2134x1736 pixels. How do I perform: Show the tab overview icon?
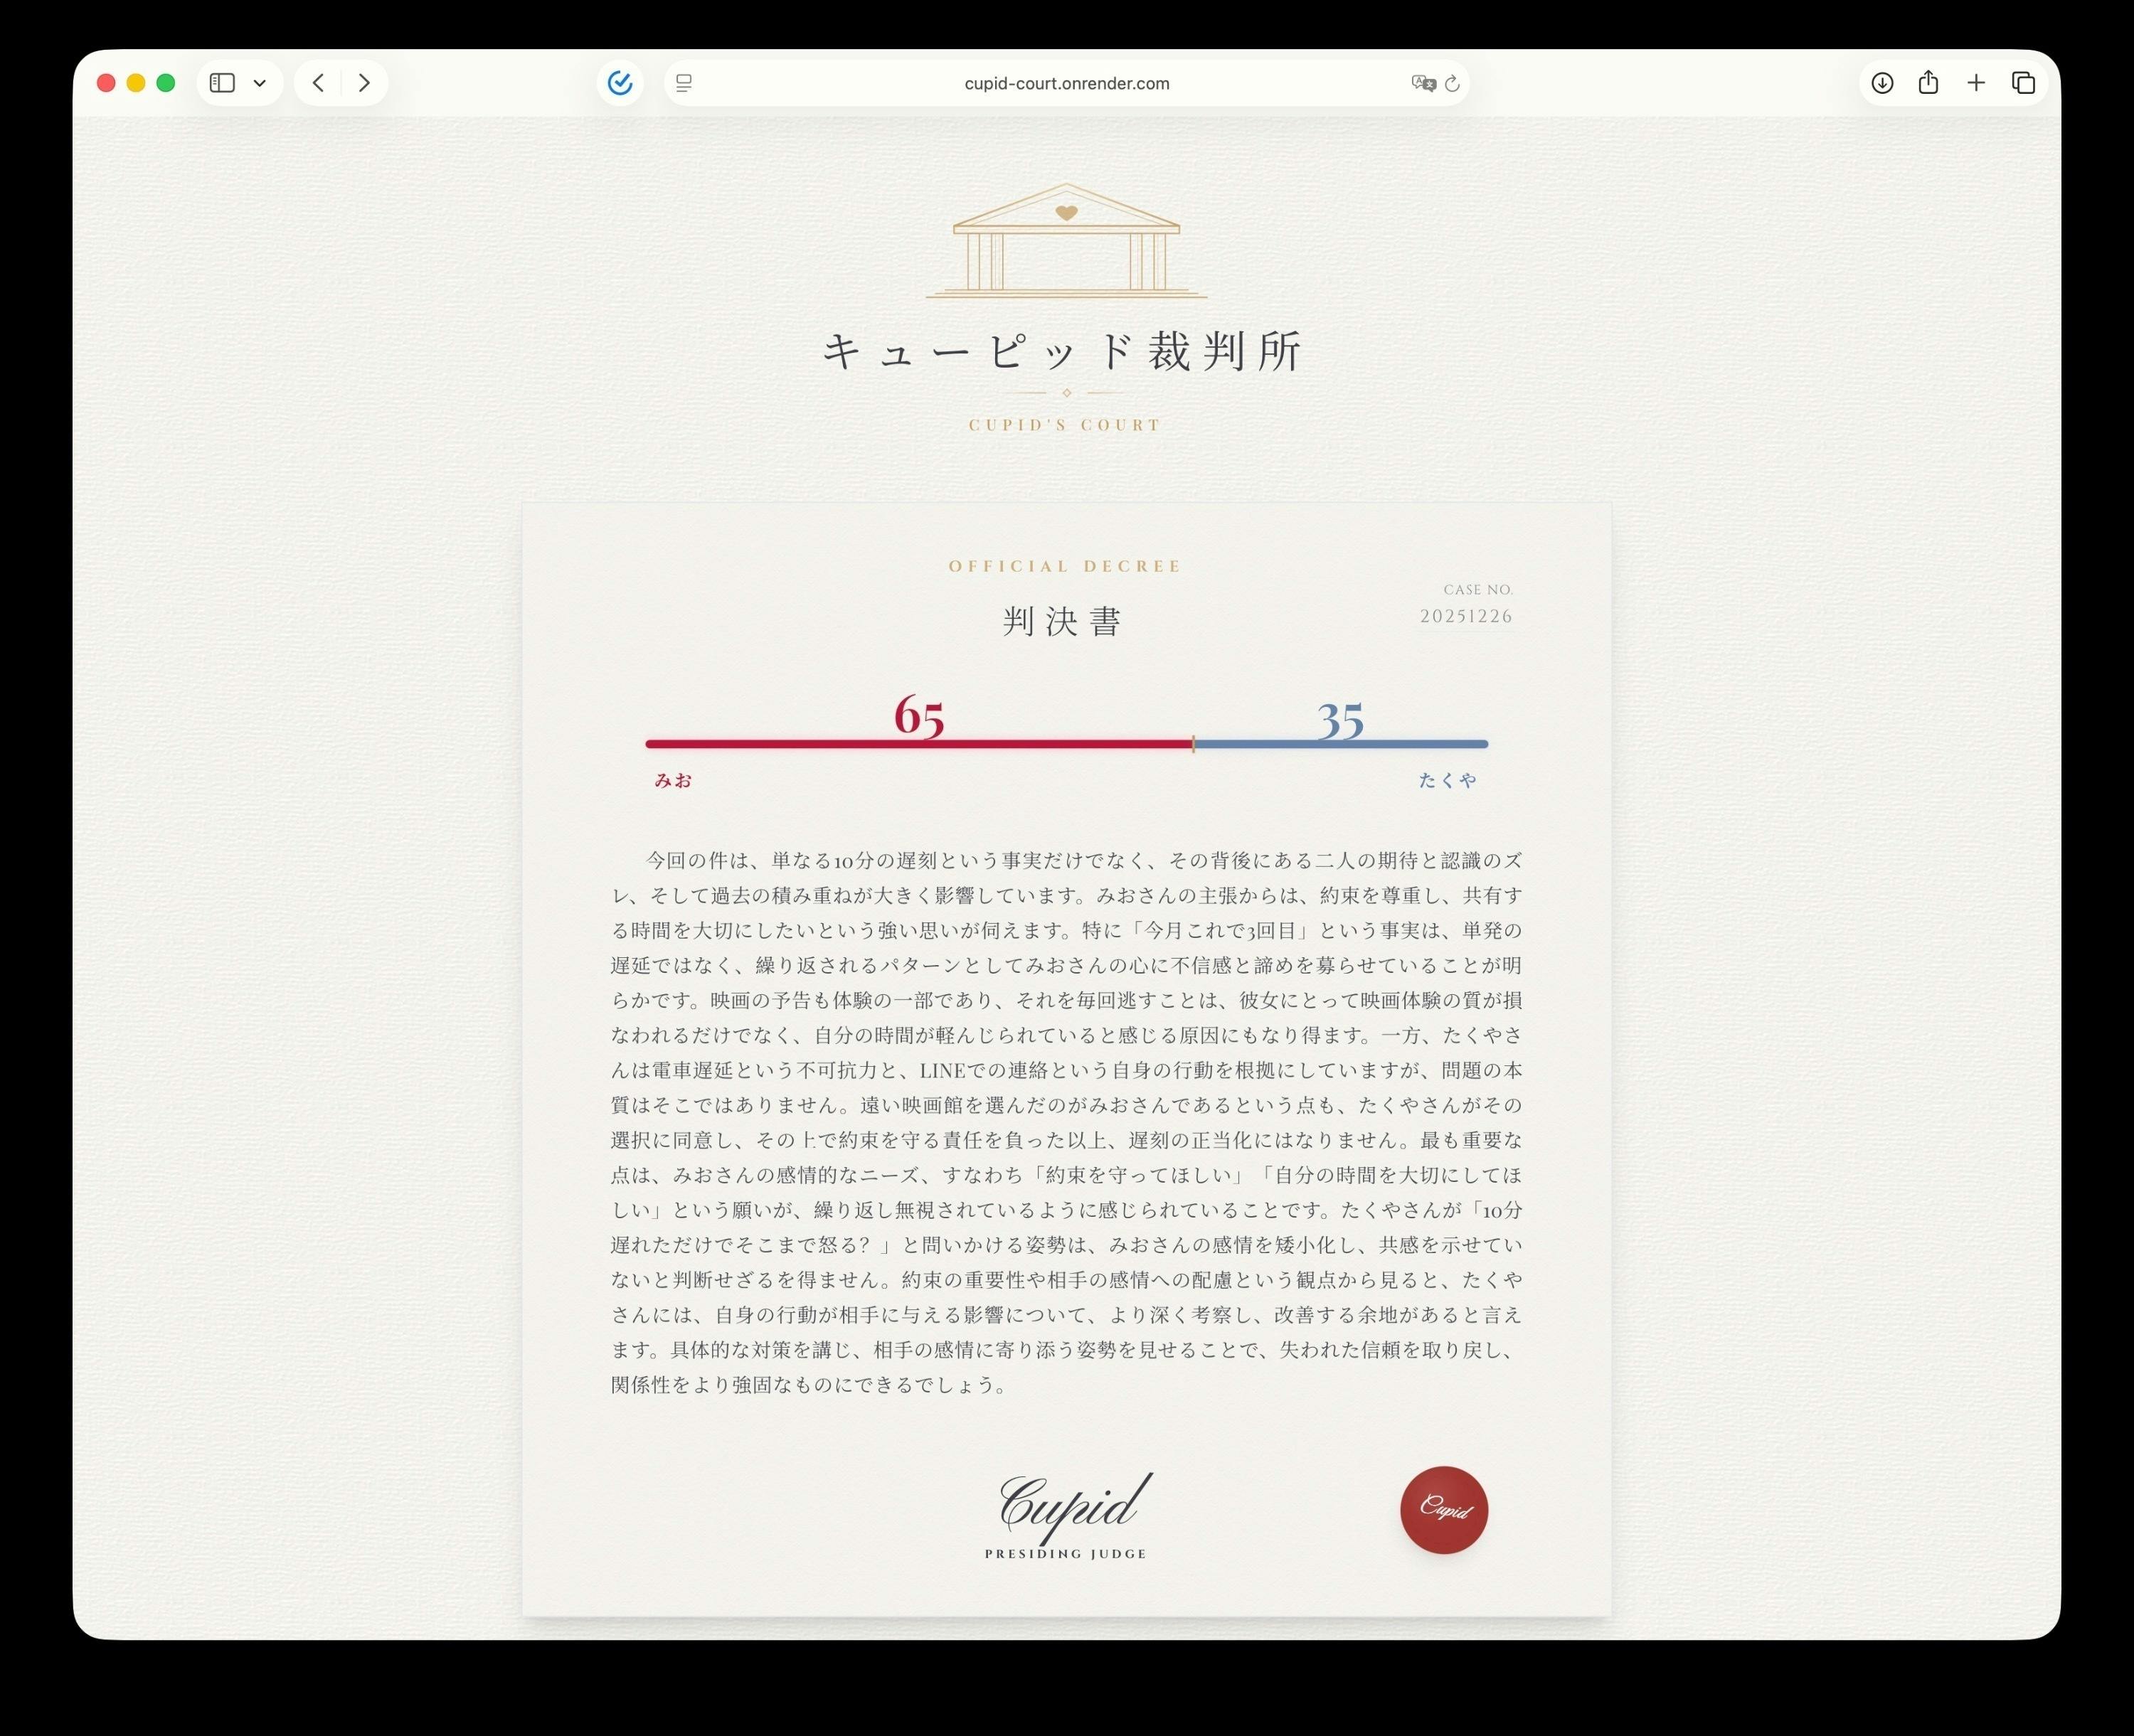pos(2023,83)
